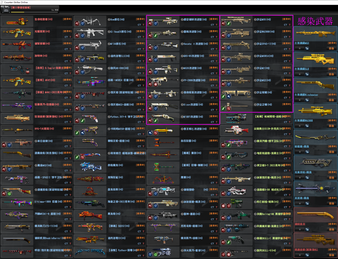The height and width of the screenshot is (259, 338).
Task: Toggle lock icon on 十年典藏MG3 card
Action: (x=307, y=48)
